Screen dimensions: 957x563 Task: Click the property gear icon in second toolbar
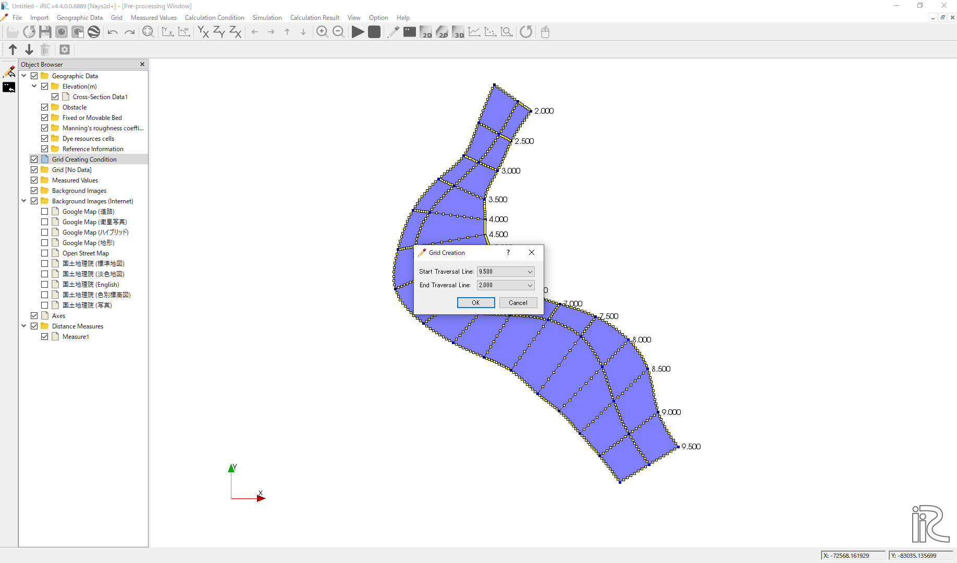[x=65, y=50]
